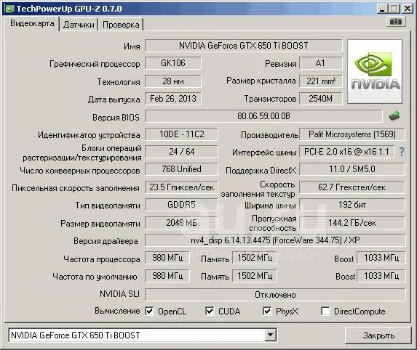Click the 980 МГц field beside Частота процессора
The width and height of the screenshot is (417, 350).
[x=167, y=258]
